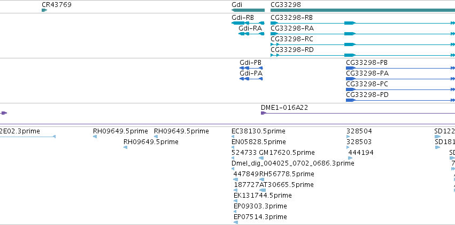This screenshot has width=455, height=225.
Task: Select the CR43769 gene feature arrow
Action: pos(44,10)
